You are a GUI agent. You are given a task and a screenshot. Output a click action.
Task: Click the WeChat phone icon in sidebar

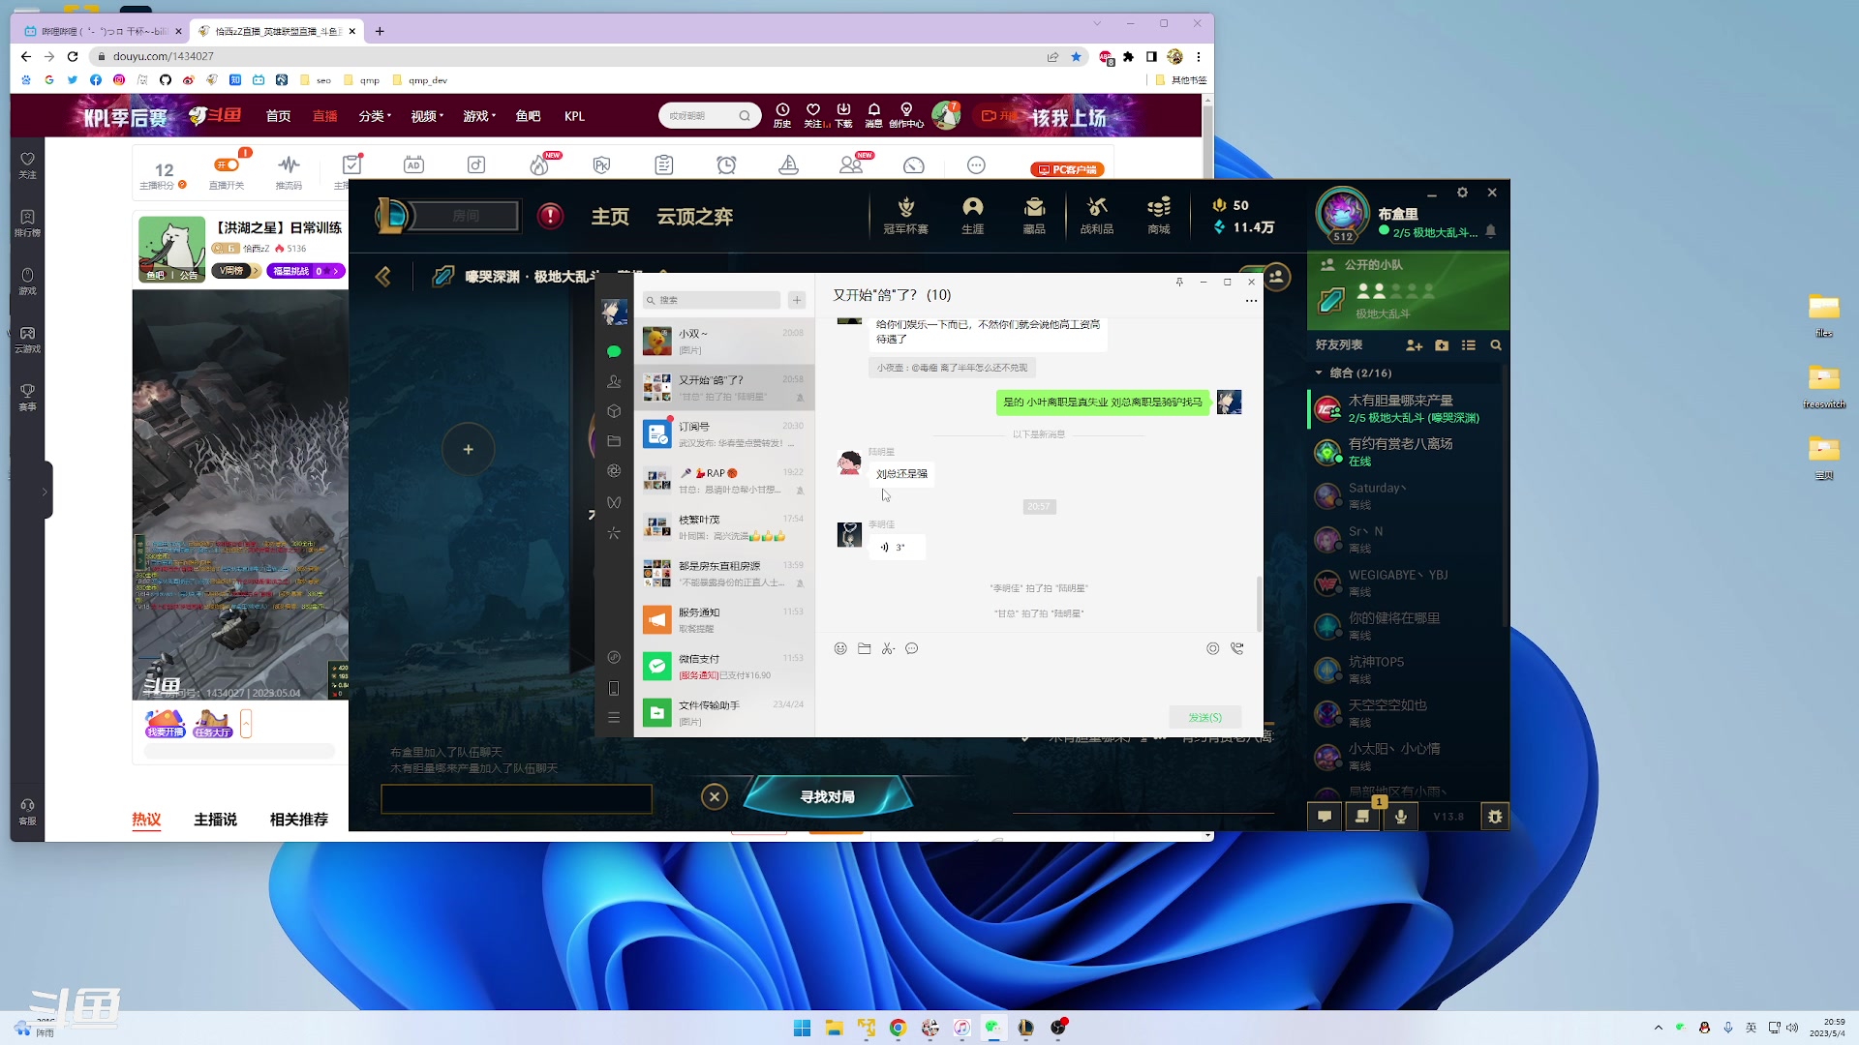click(x=613, y=688)
